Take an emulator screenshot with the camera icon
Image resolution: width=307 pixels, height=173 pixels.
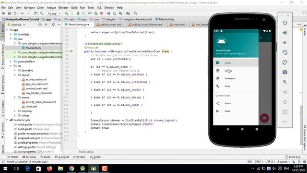(285, 72)
